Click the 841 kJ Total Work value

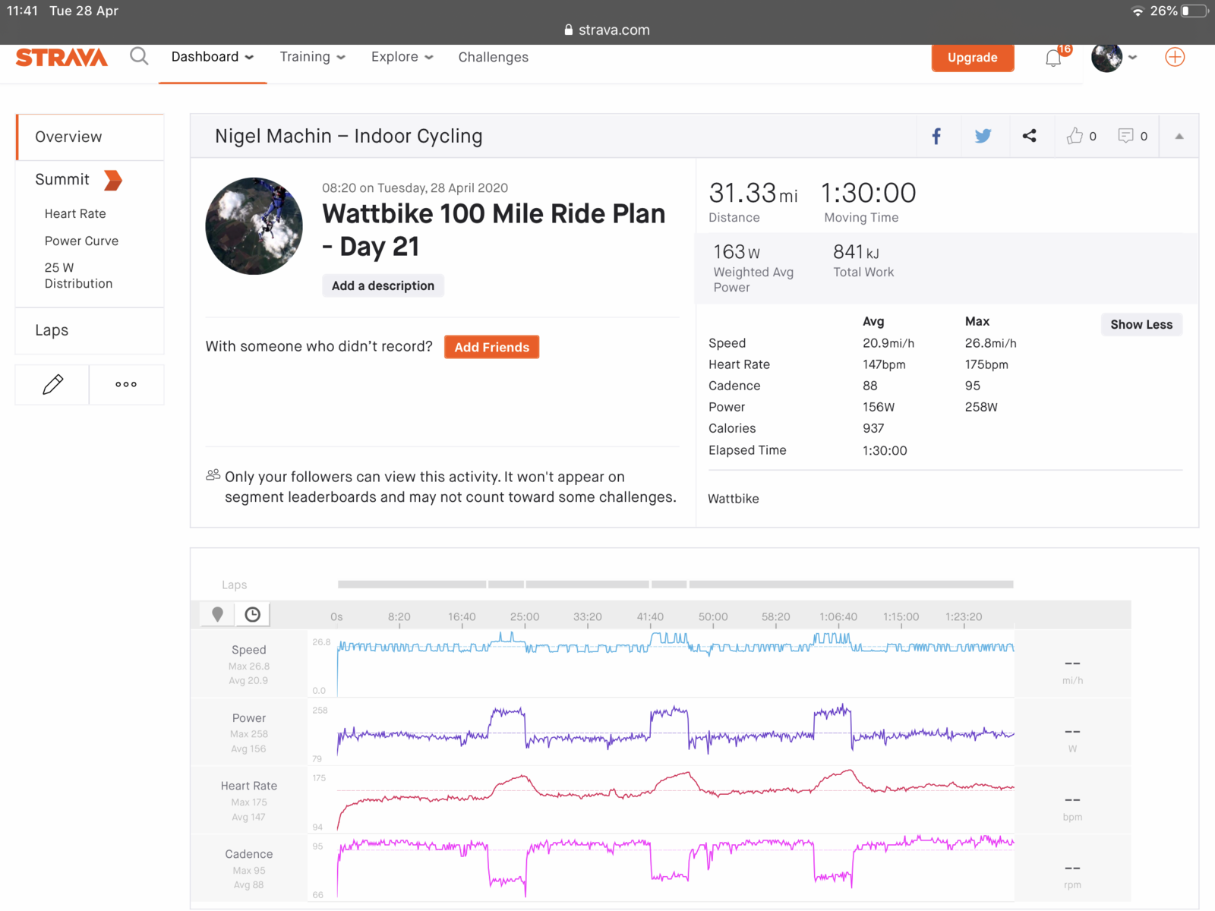tap(856, 252)
